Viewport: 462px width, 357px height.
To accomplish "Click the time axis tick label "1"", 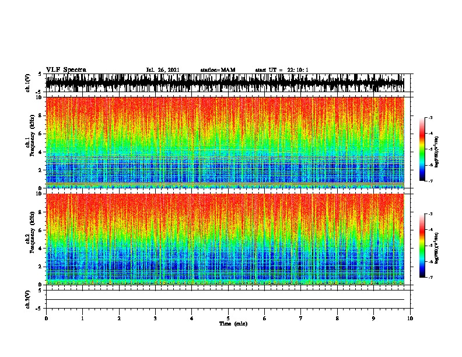I will pyautogui.click(x=82, y=318).
